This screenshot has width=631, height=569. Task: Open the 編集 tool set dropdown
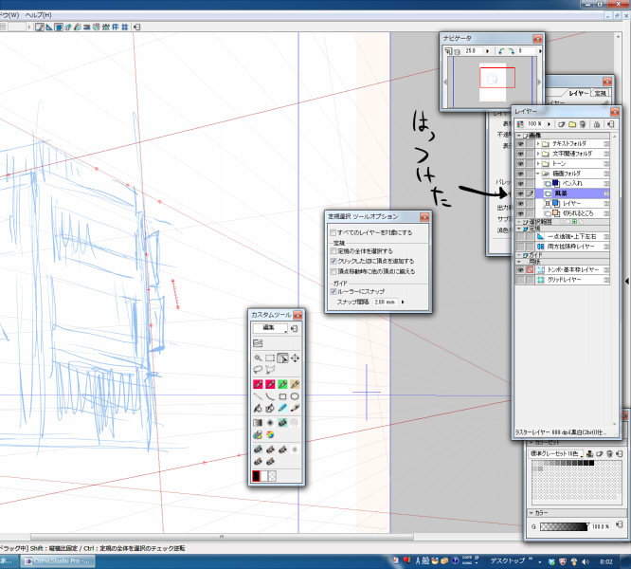pos(270,327)
